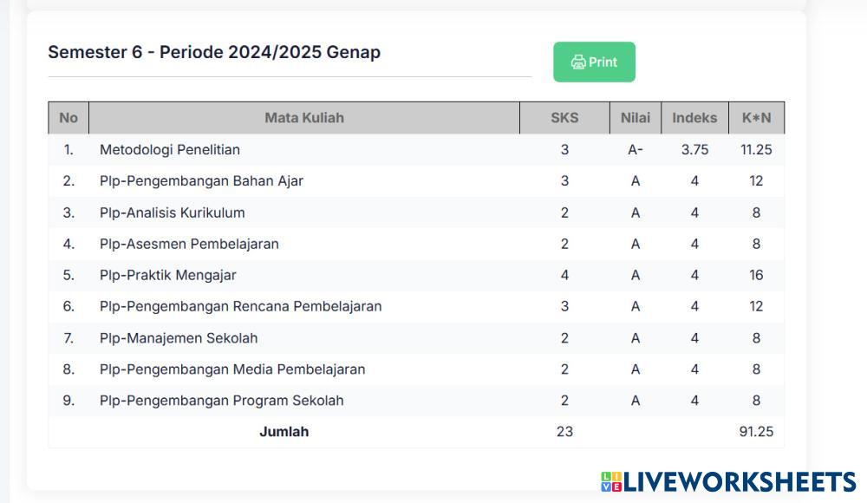Click the SKS column header

(564, 118)
